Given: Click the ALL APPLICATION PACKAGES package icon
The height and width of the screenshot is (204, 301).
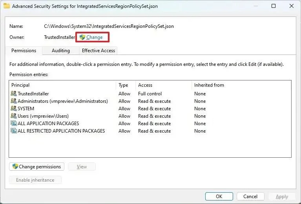Looking at the screenshot, I should click(x=14, y=124).
